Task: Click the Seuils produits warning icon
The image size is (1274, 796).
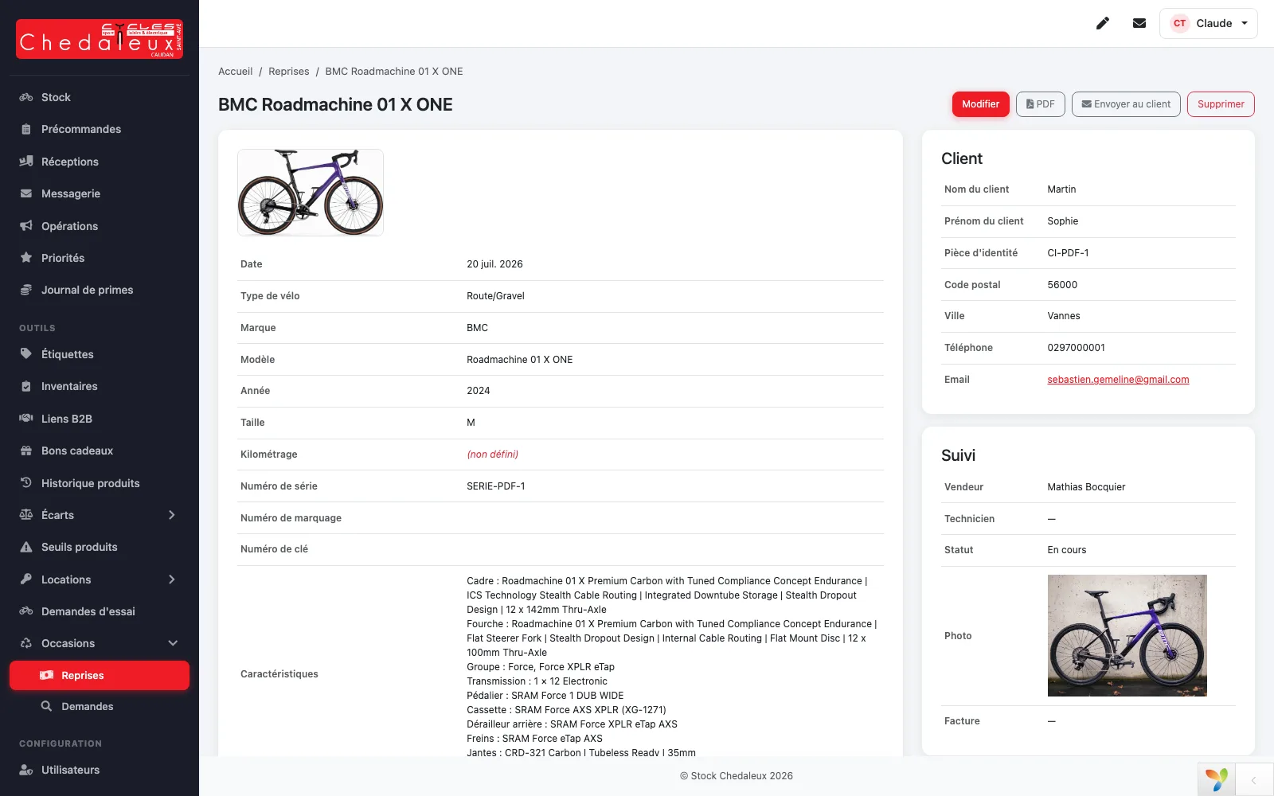Action: coord(26,547)
